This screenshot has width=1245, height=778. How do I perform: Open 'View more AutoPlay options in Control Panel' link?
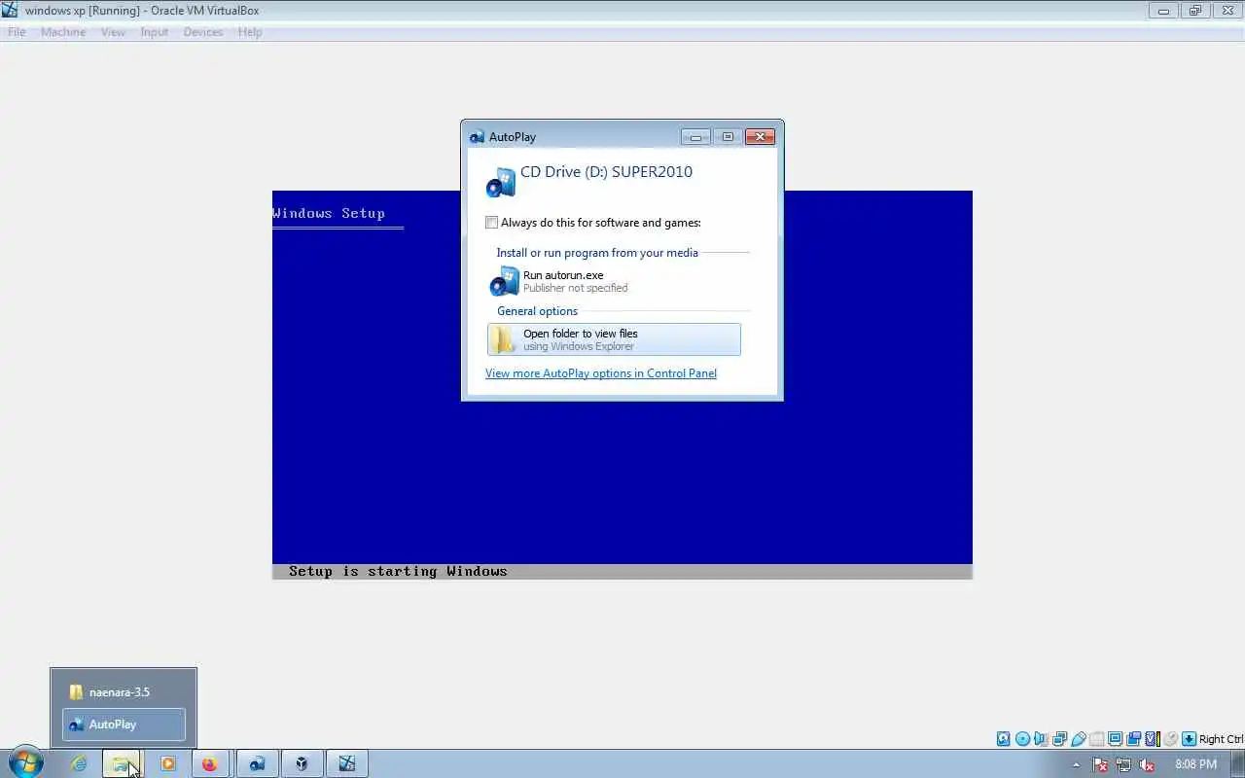pos(601,373)
